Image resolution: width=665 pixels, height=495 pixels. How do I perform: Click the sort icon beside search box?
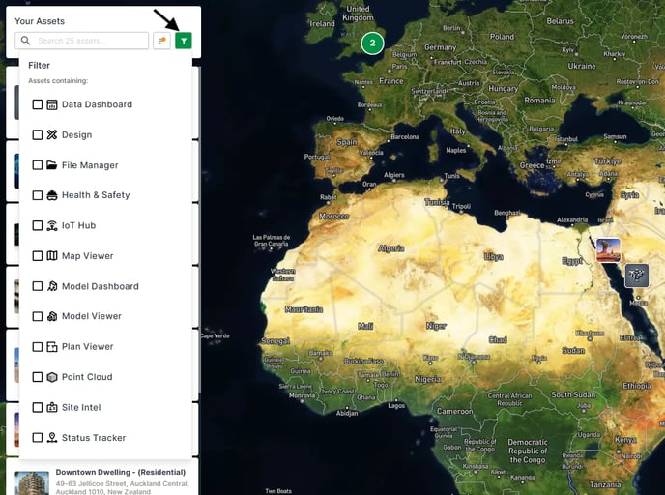pyautogui.click(x=161, y=41)
